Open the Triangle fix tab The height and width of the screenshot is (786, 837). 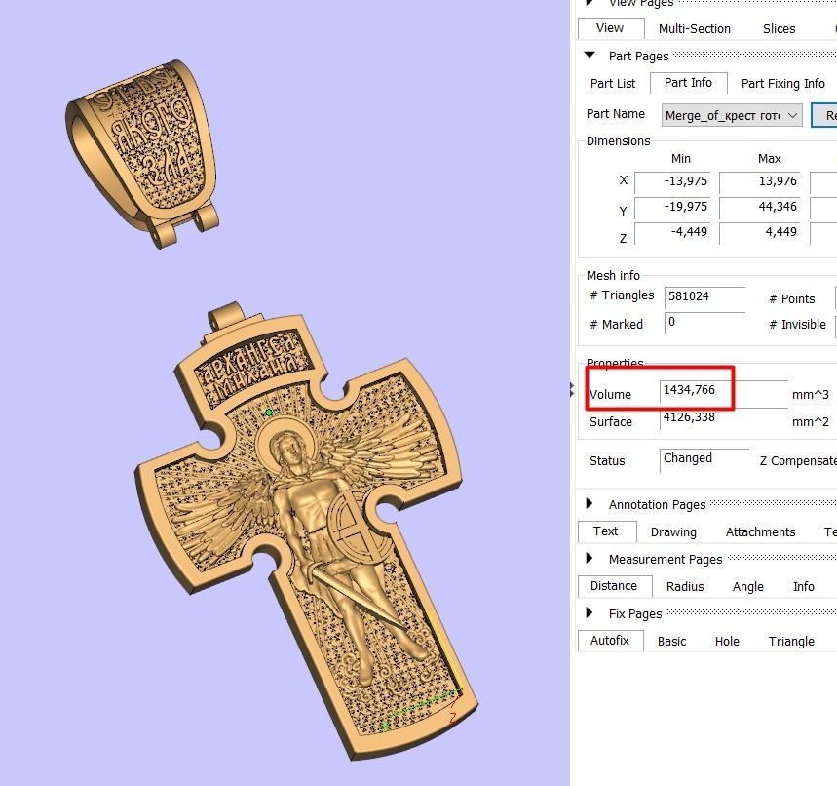(791, 642)
